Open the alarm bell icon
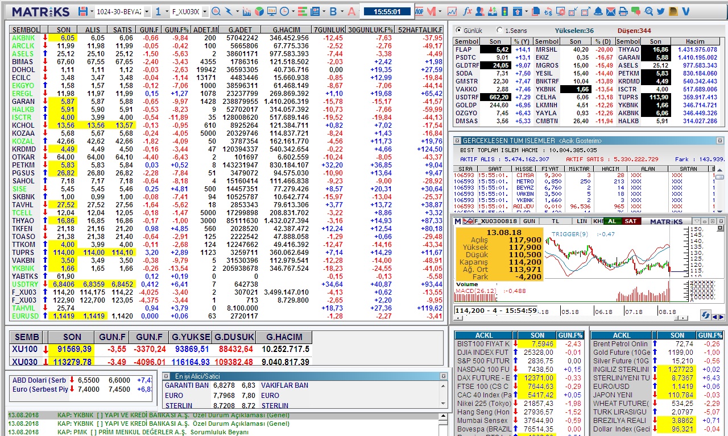728x436 pixels. tap(598, 11)
